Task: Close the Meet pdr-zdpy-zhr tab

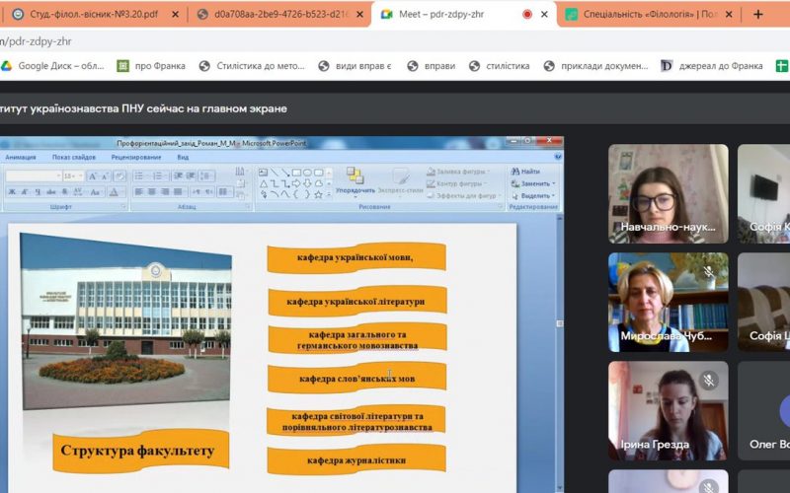Action: (544, 14)
